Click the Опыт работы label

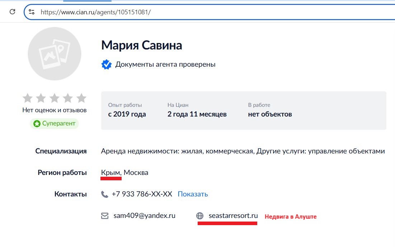[x=125, y=105]
